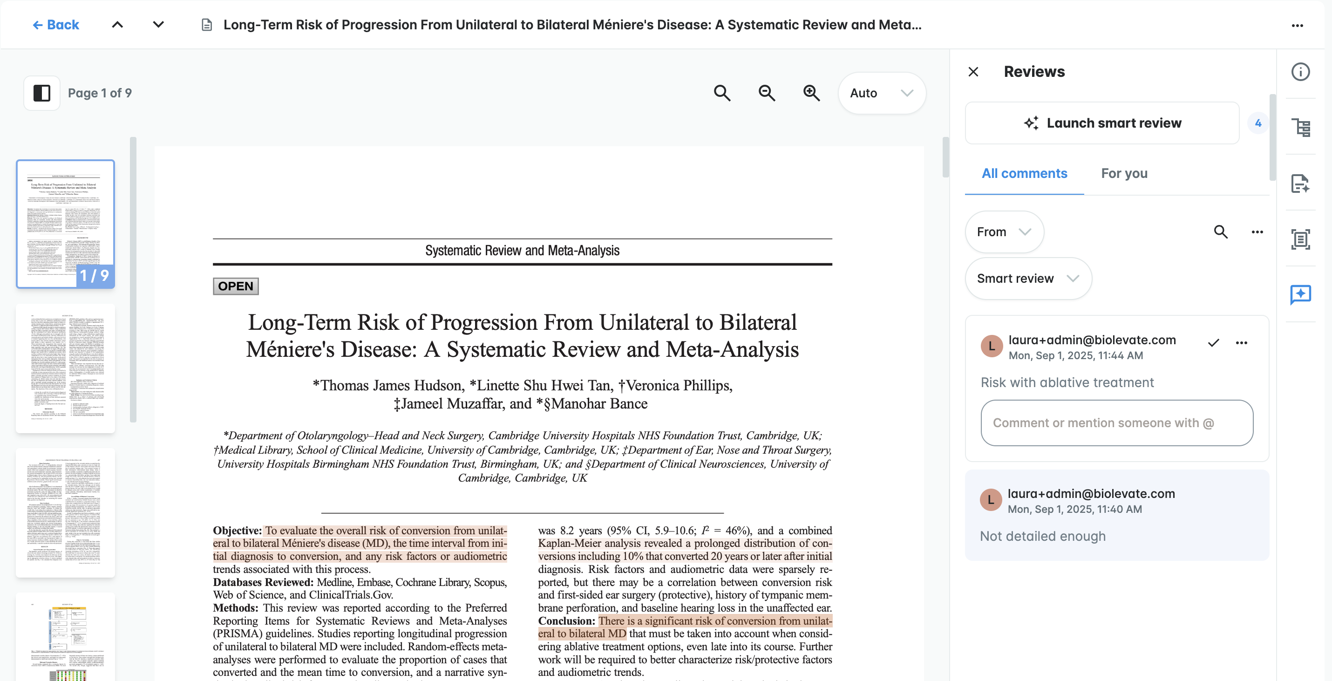1332x681 pixels.
Task: Open the document outline tree icon
Action: (1300, 127)
